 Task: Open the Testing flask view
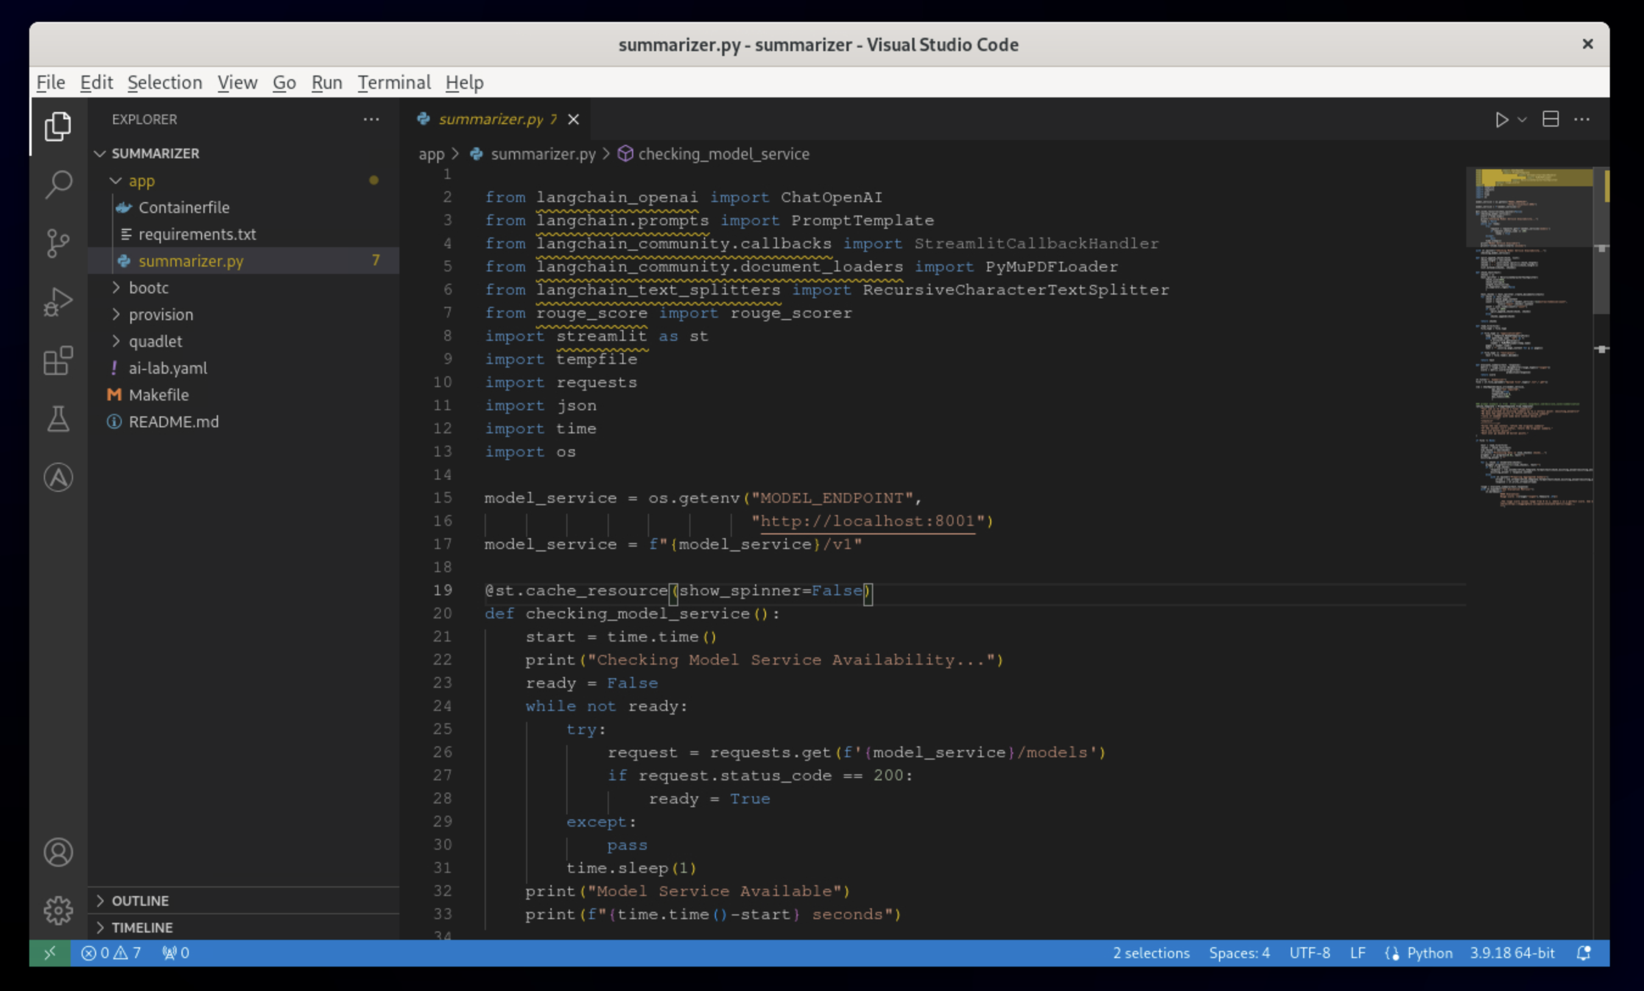pyautogui.click(x=58, y=419)
